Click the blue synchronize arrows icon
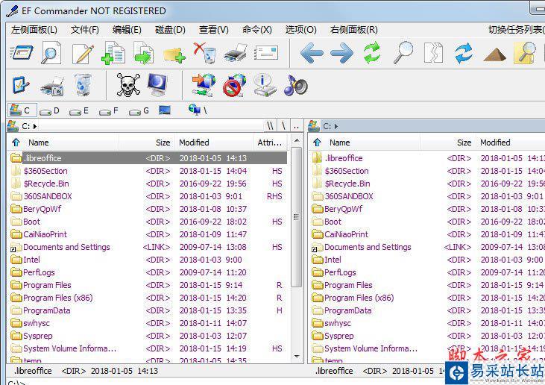Image resolution: width=545 pixels, height=385 pixels. pyautogui.click(x=464, y=53)
